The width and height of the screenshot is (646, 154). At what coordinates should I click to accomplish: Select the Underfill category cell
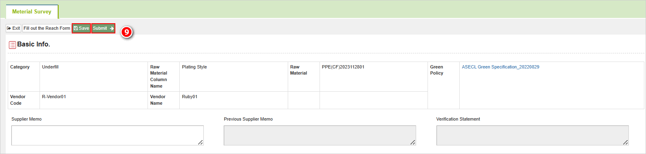coord(94,77)
